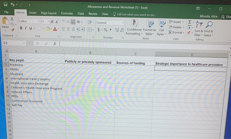This screenshot has width=231, height=139.
Task: Open the File tab
Action: [6, 12]
